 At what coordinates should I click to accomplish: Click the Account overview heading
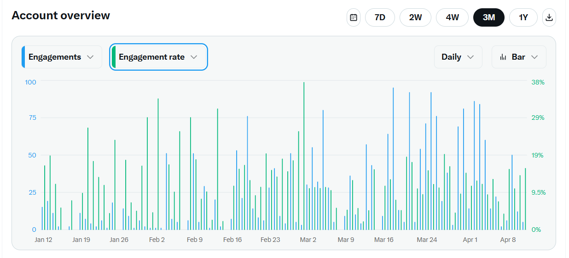click(61, 16)
